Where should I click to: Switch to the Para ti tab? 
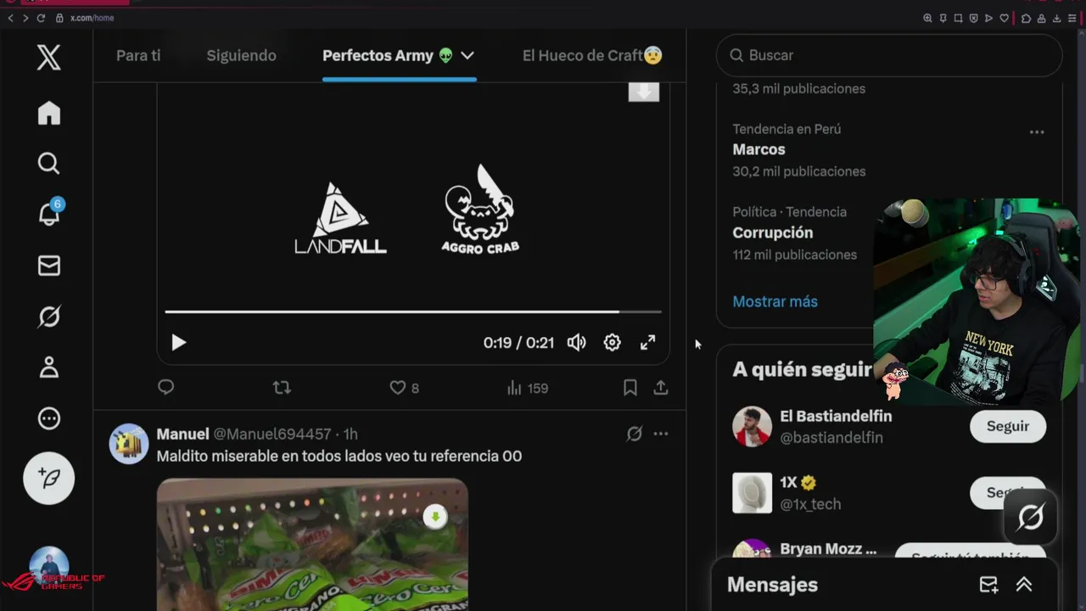(x=138, y=55)
